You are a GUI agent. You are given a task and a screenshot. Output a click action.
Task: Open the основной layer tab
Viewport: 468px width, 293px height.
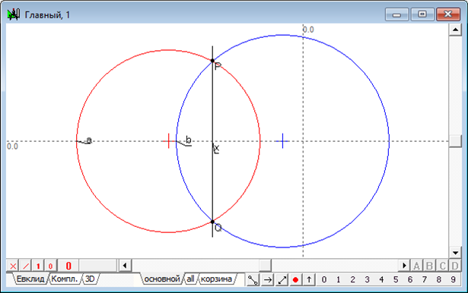162,279
